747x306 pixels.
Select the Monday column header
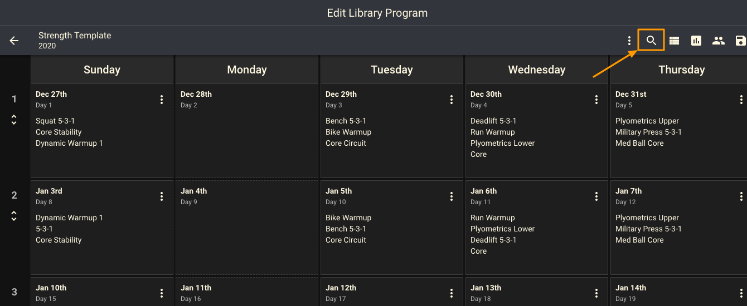coord(246,70)
